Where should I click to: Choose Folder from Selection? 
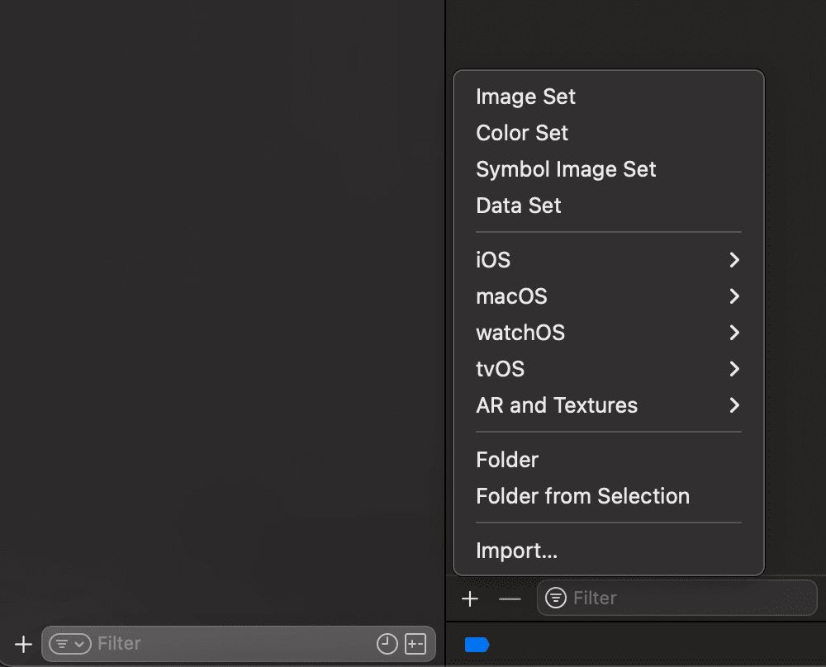[x=609, y=496]
